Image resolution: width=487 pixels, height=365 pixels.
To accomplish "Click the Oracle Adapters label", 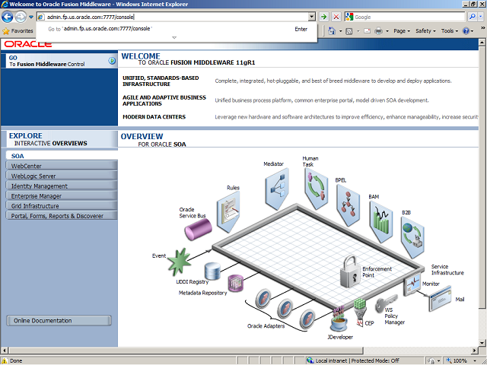I will 266,326.
